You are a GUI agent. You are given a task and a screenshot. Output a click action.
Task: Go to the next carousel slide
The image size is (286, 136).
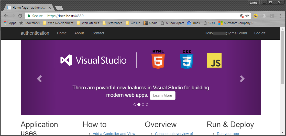[242, 79]
